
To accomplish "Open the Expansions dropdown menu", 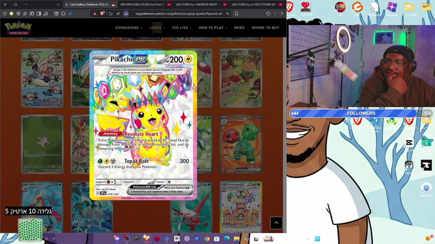I will pos(128,28).
